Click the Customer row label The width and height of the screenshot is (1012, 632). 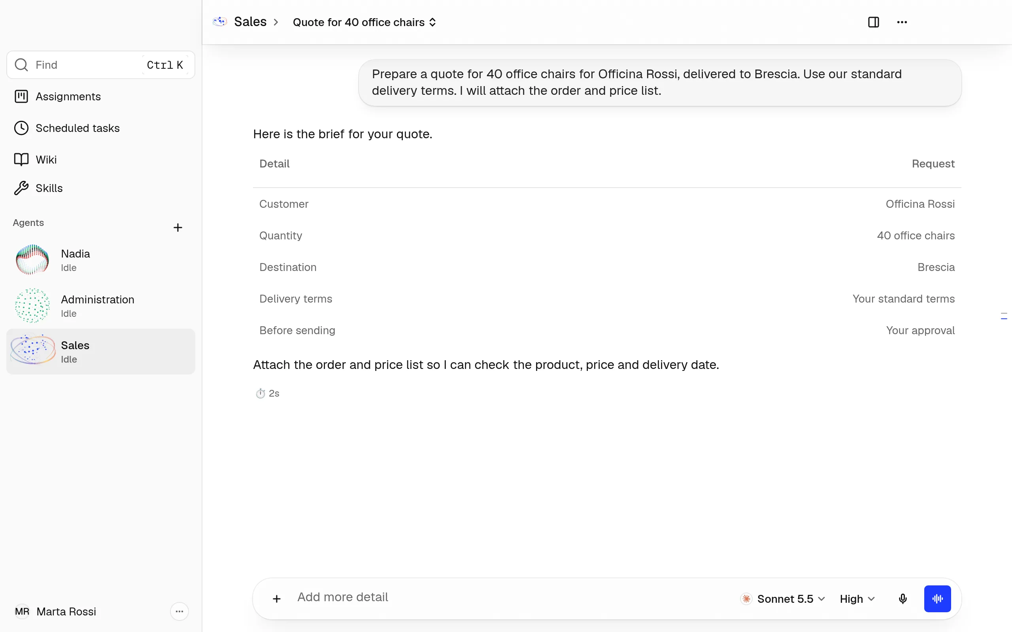284,204
